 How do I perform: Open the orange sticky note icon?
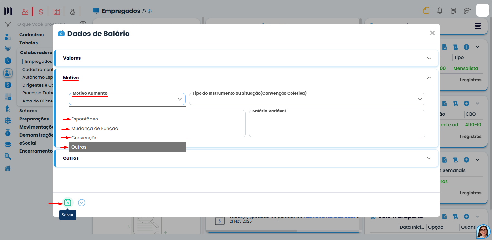(426, 11)
